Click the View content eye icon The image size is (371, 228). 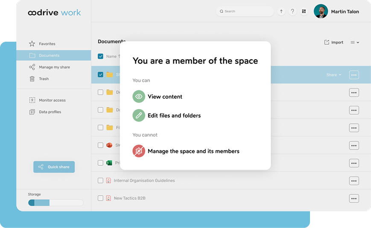[139, 96]
